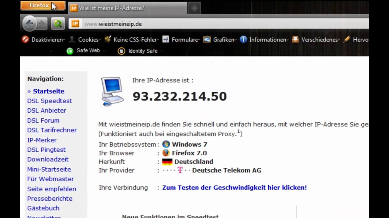Click the 'Ihre IP-Adresse ist :' label
Viewport: 389px width, 218px height.
(x=163, y=80)
